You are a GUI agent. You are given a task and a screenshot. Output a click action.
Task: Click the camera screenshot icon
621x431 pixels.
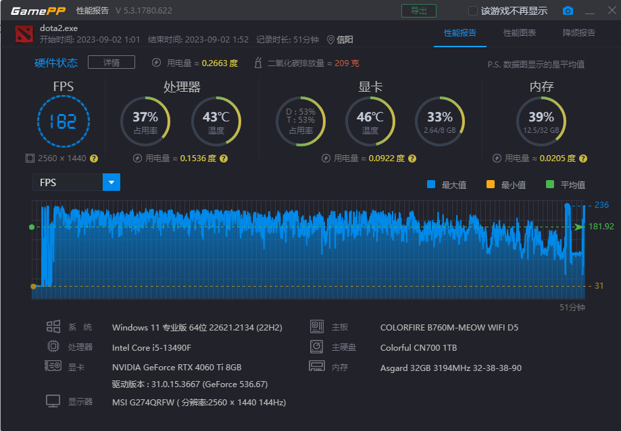568,11
